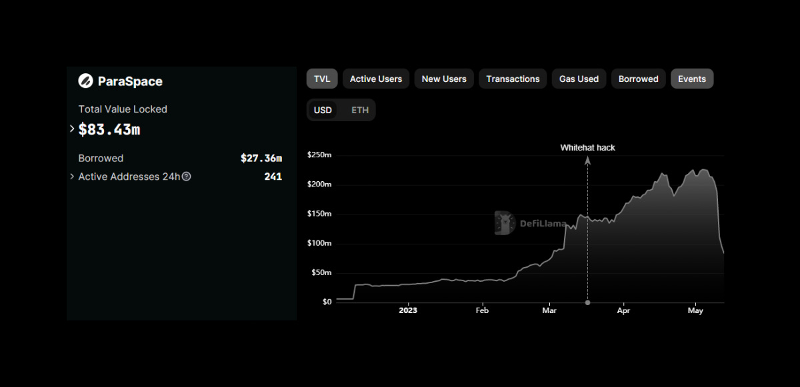Click the May x-axis label
800x387 pixels.
pyautogui.click(x=695, y=310)
